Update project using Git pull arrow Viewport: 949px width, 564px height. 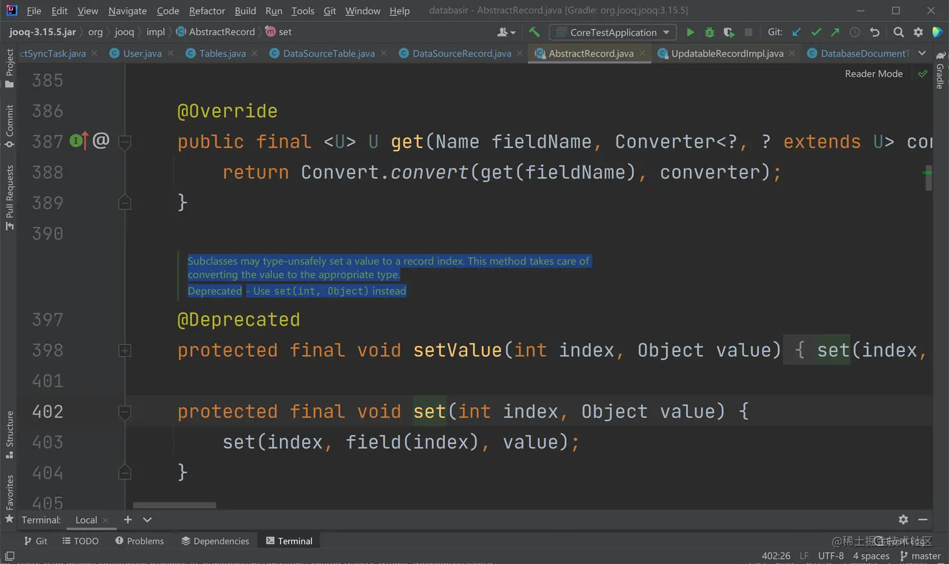(x=796, y=32)
